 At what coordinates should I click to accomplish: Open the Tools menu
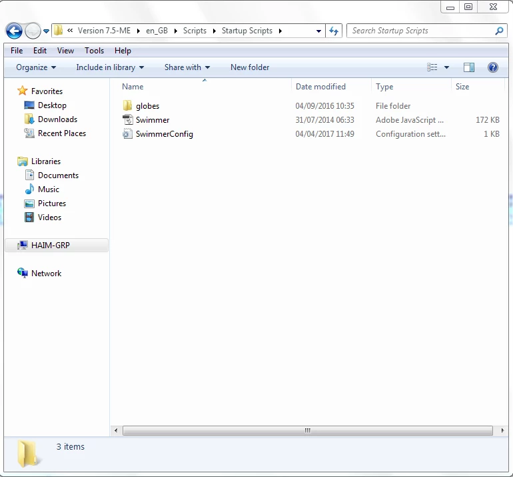coord(94,51)
